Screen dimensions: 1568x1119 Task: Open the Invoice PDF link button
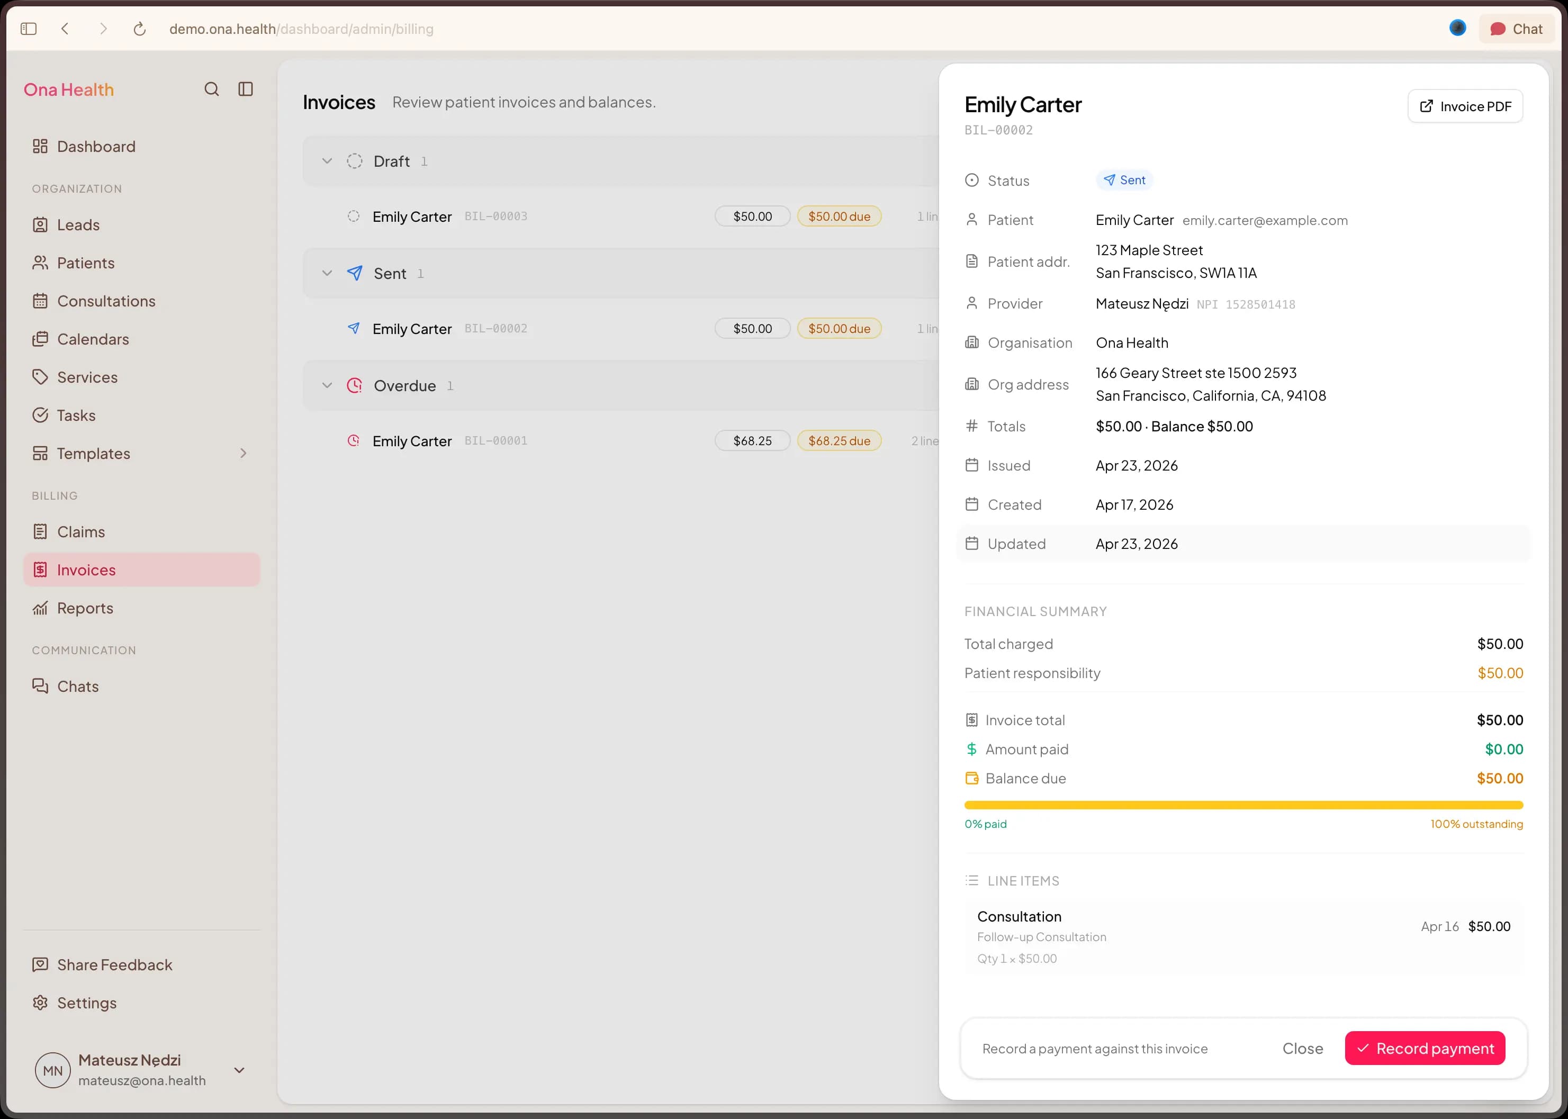coord(1465,106)
